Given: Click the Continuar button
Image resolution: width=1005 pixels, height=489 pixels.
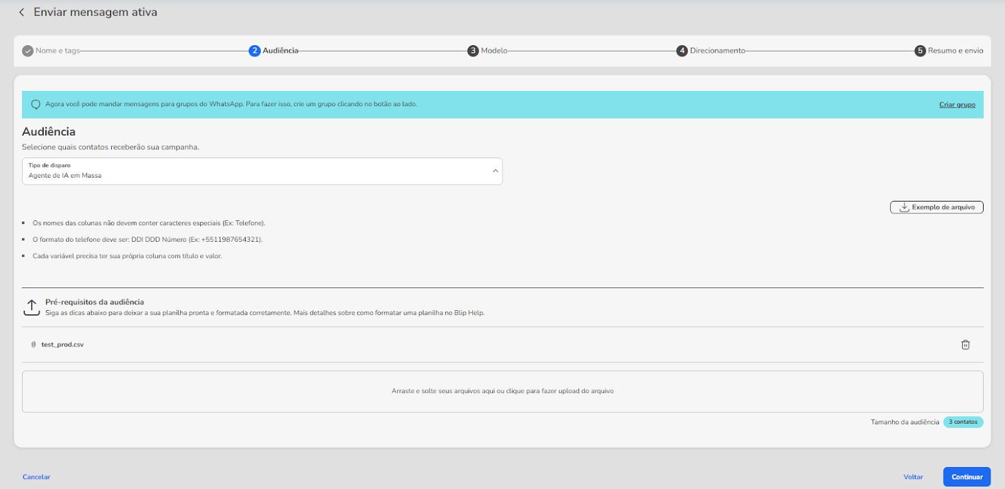Looking at the screenshot, I should (967, 477).
